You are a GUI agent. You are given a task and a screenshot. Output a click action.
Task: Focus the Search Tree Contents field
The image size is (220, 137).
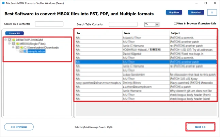49,24
